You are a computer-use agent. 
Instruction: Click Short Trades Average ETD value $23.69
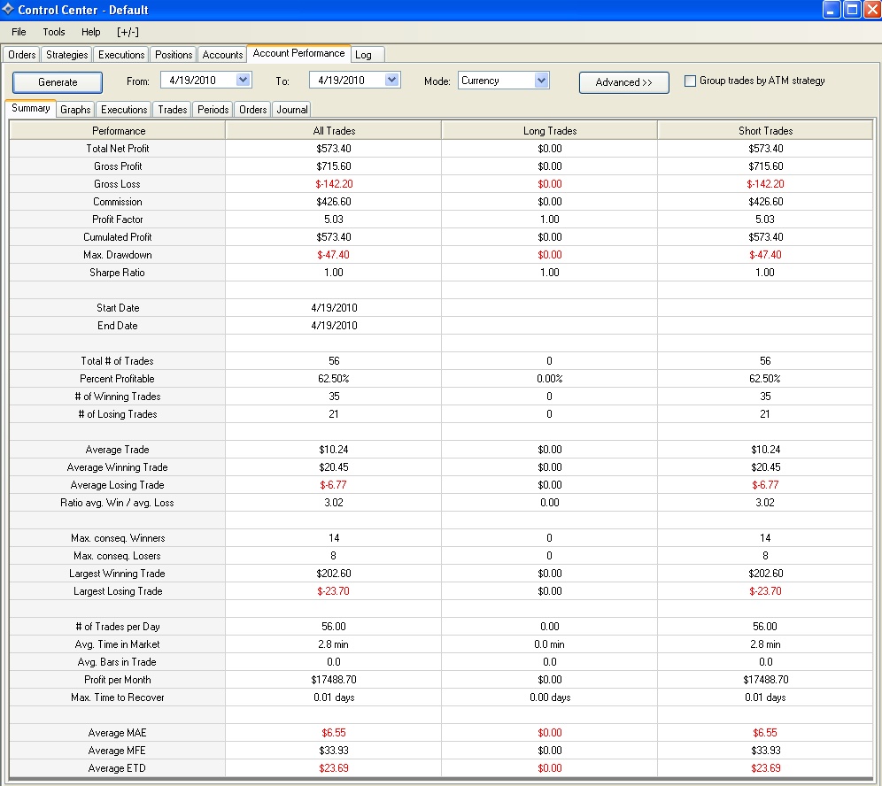(765, 768)
